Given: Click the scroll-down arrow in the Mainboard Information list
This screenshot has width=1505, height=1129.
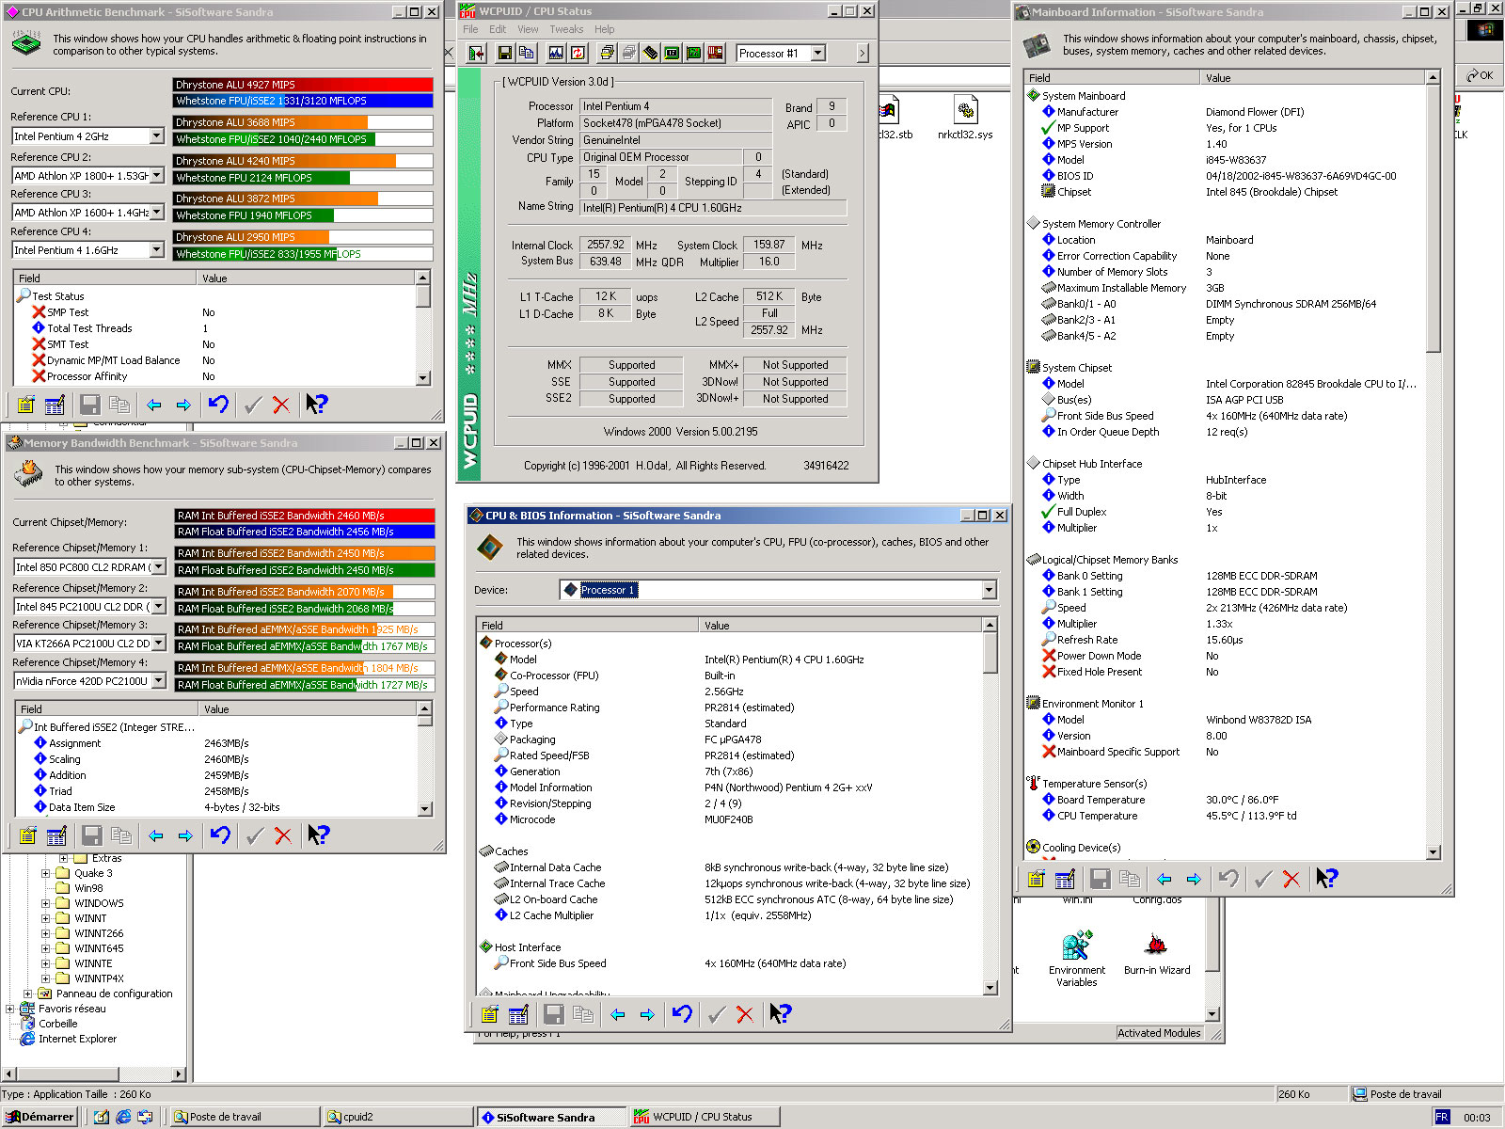Looking at the screenshot, I should [x=1434, y=852].
